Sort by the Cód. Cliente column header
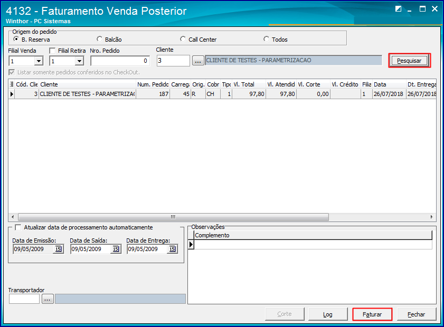The image size is (444, 327). tap(26, 84)
